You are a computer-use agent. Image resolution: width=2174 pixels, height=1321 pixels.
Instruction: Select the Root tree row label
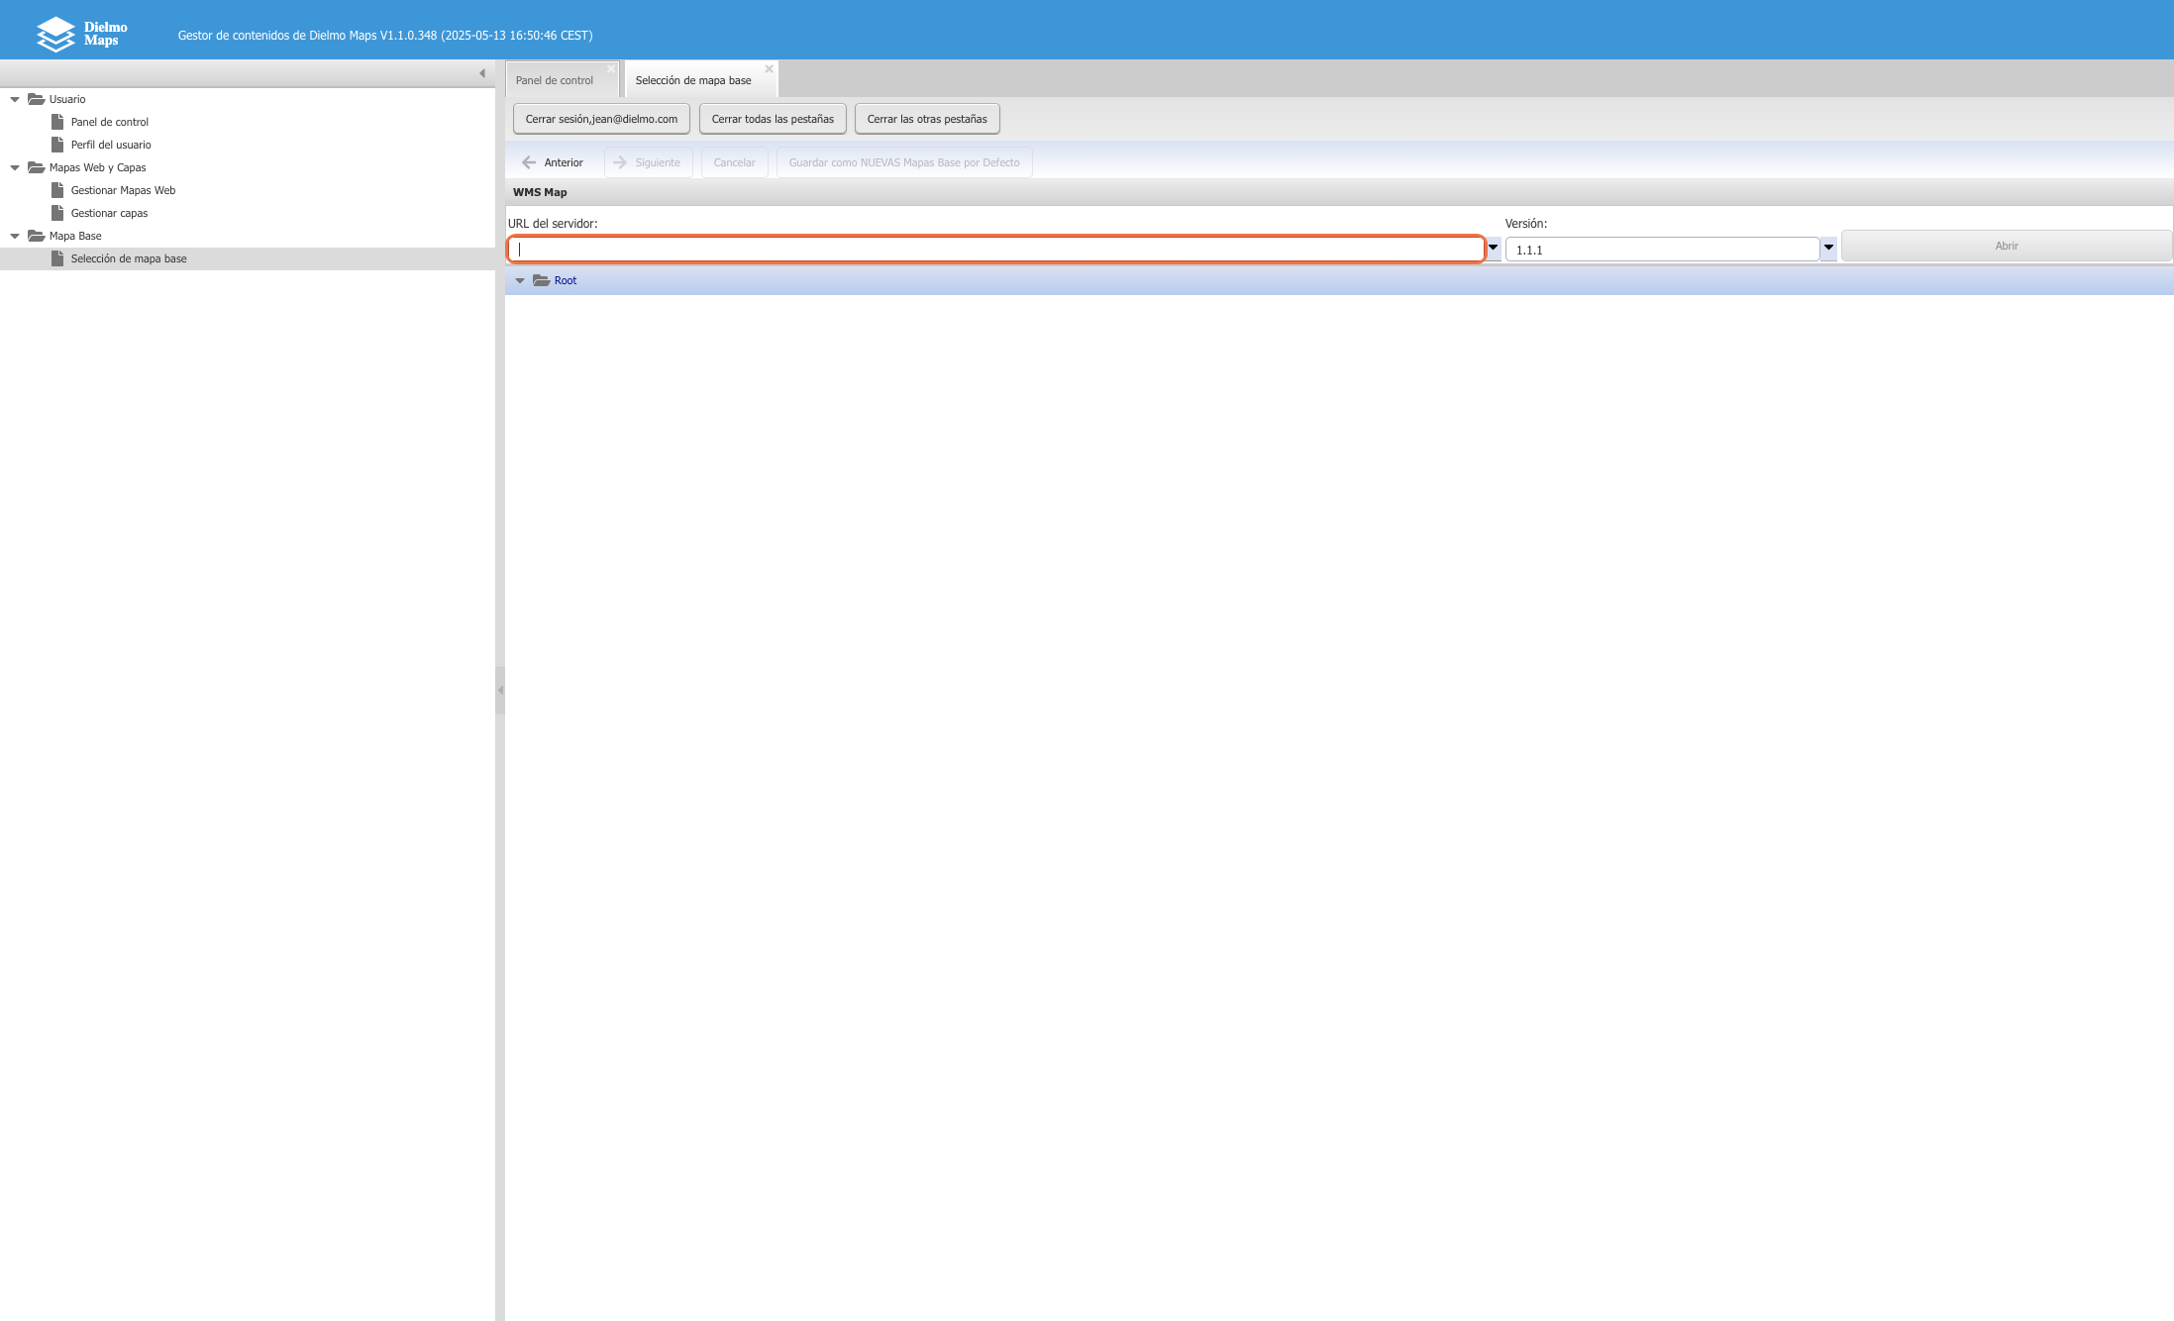coord(566,280)
